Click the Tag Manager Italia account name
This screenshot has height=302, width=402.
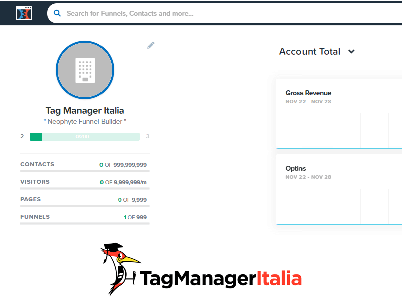coord(84,110)
